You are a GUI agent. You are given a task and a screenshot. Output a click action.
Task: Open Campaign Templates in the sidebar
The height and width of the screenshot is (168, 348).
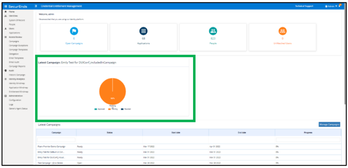point(18,50)
